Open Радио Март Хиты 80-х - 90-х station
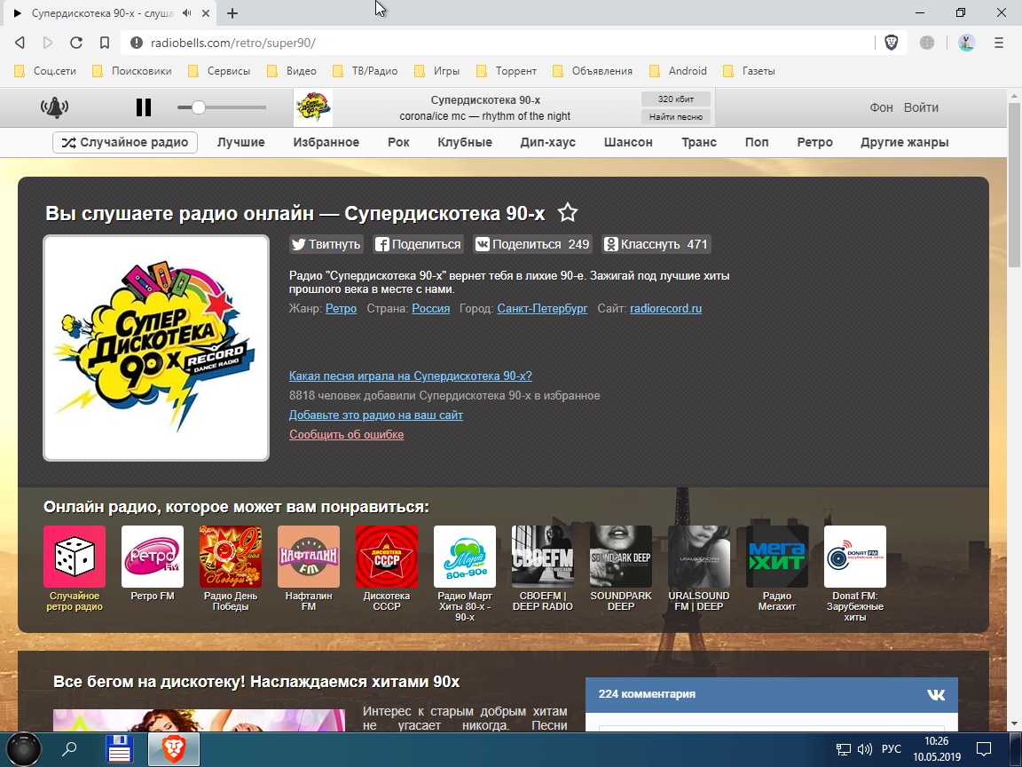 pyautogui.click(x=465, y=557)
